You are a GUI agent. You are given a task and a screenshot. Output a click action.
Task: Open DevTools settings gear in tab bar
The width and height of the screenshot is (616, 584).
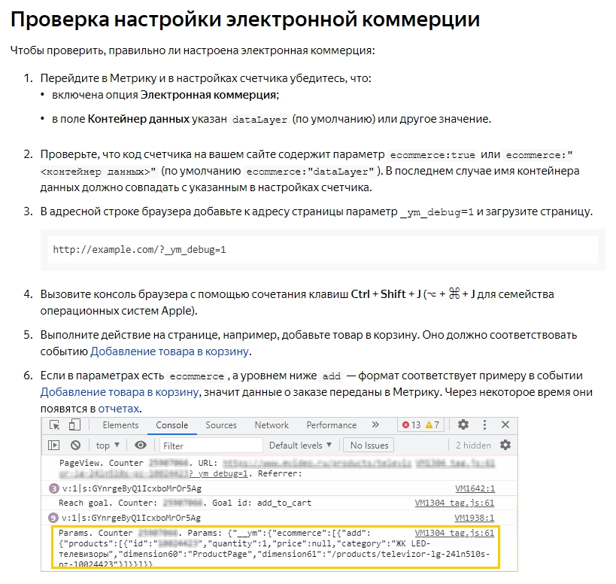[463, 424]
